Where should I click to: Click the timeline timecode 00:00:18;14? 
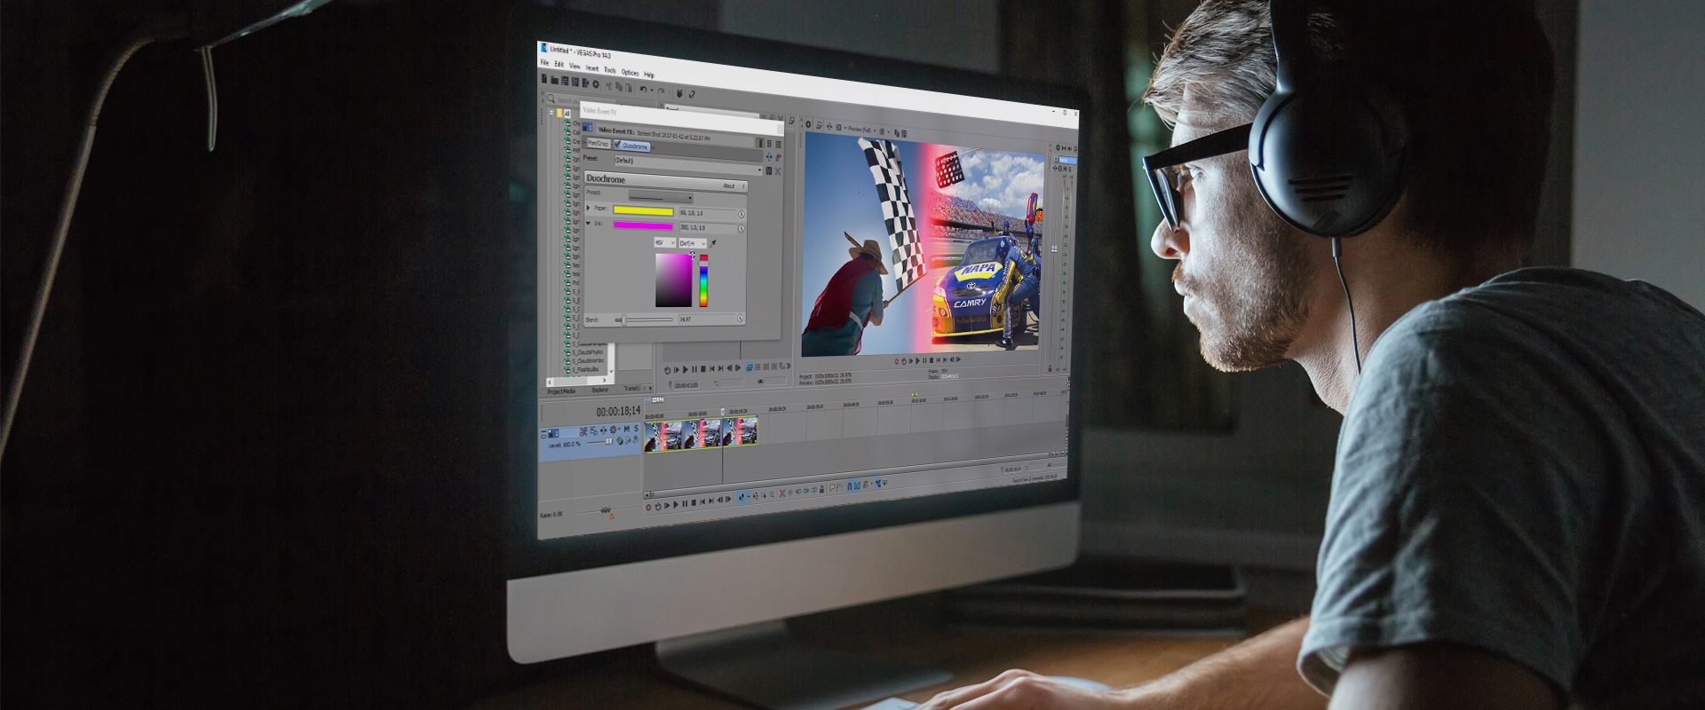point(619,412)
